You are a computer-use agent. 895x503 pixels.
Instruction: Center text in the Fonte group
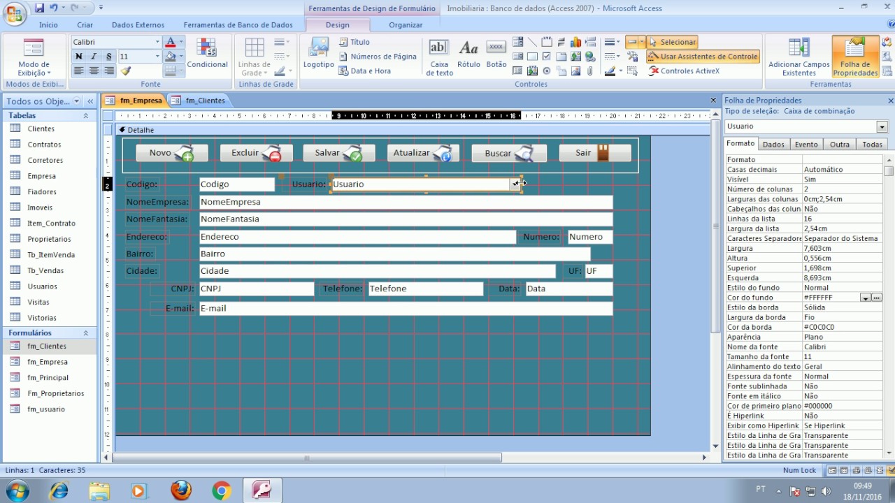(x=94, y=71)
